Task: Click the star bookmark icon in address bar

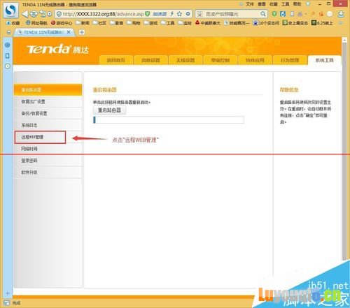Action: [x=179, y=14]
